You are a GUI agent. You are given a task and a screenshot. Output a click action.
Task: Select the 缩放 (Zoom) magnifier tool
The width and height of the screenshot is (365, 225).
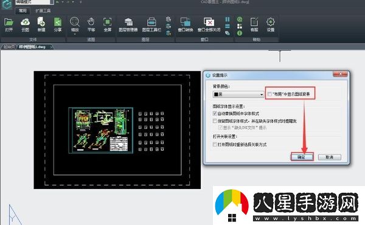point(75,22)
